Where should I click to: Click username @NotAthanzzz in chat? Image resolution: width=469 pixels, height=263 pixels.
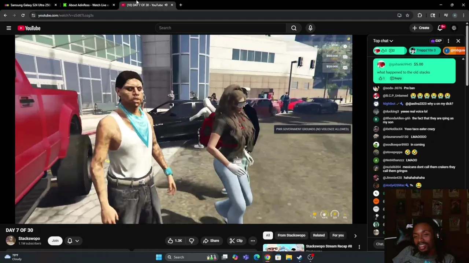coord(393,160)
